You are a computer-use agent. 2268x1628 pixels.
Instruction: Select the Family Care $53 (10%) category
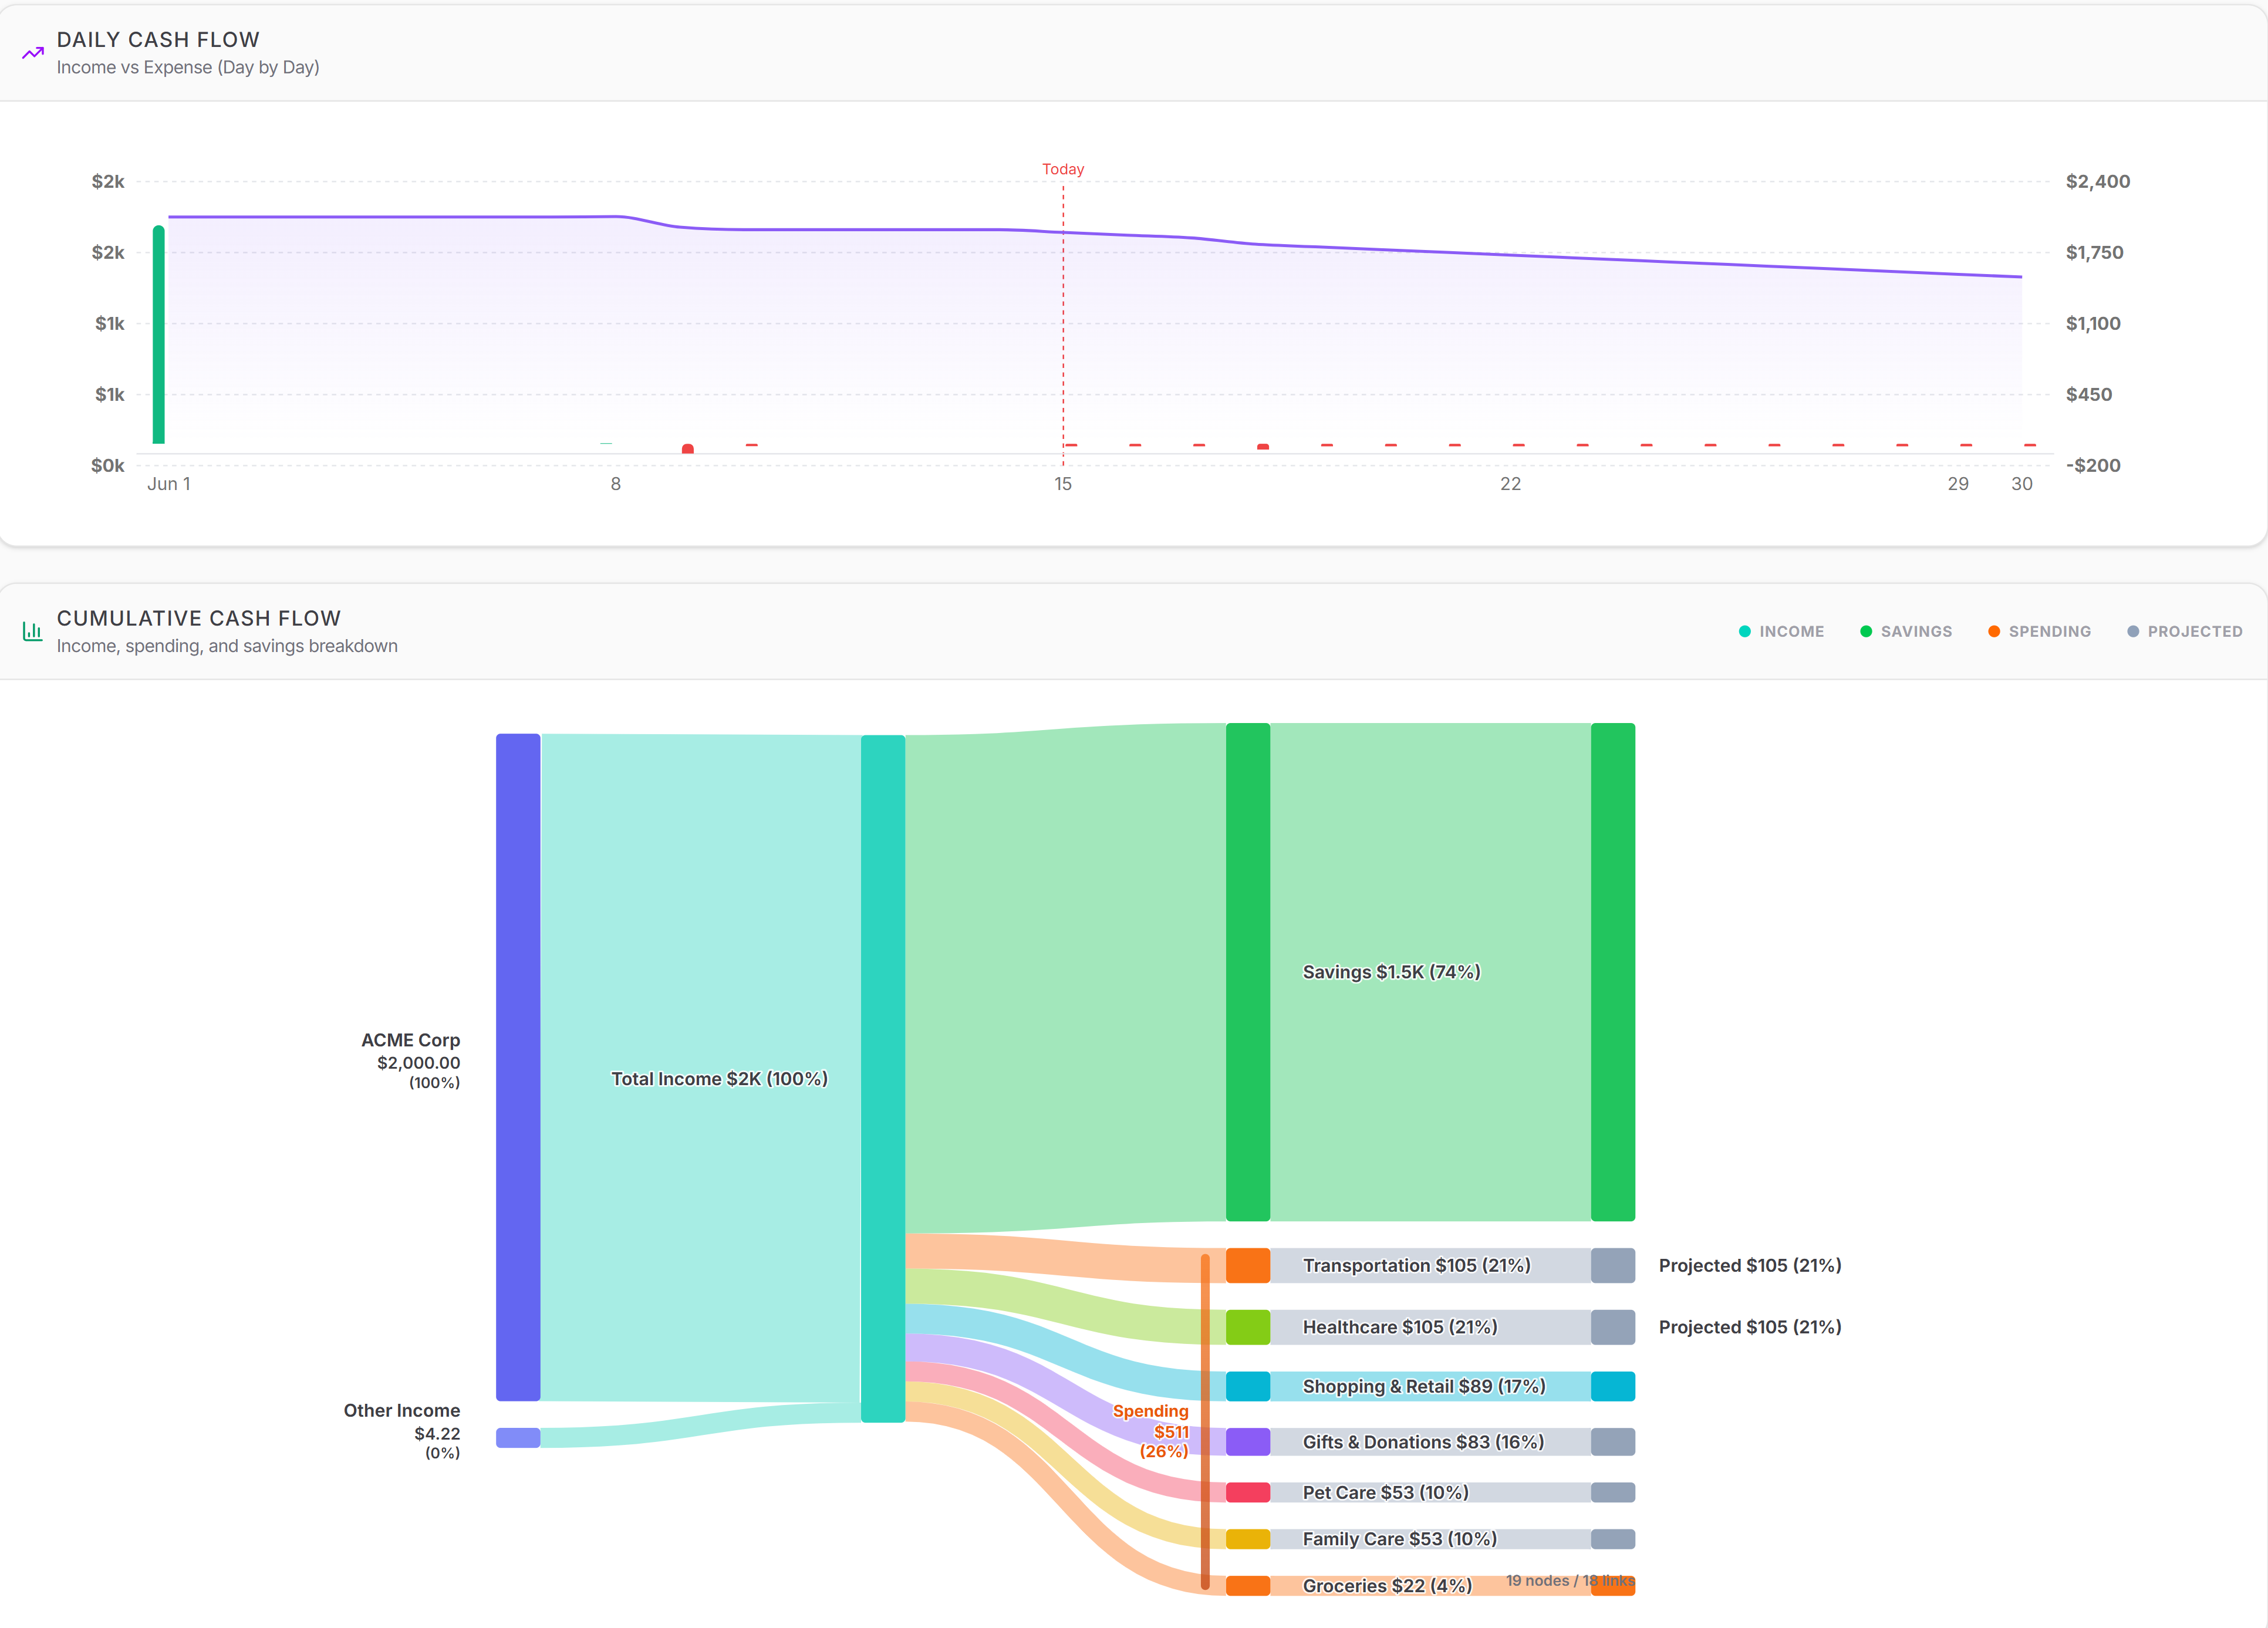point(1399,1538)
